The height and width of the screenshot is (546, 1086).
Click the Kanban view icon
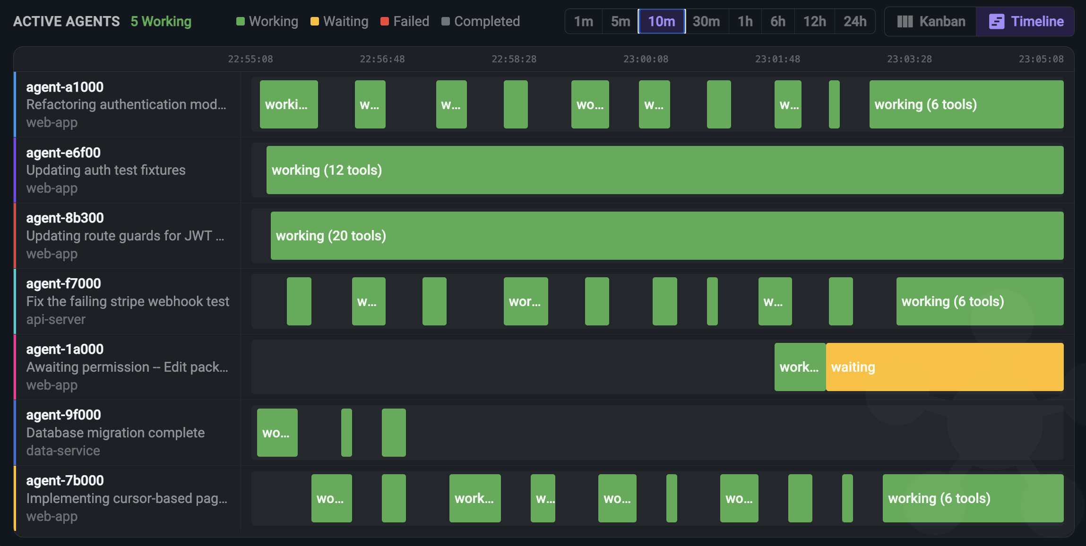coord(905,21)
